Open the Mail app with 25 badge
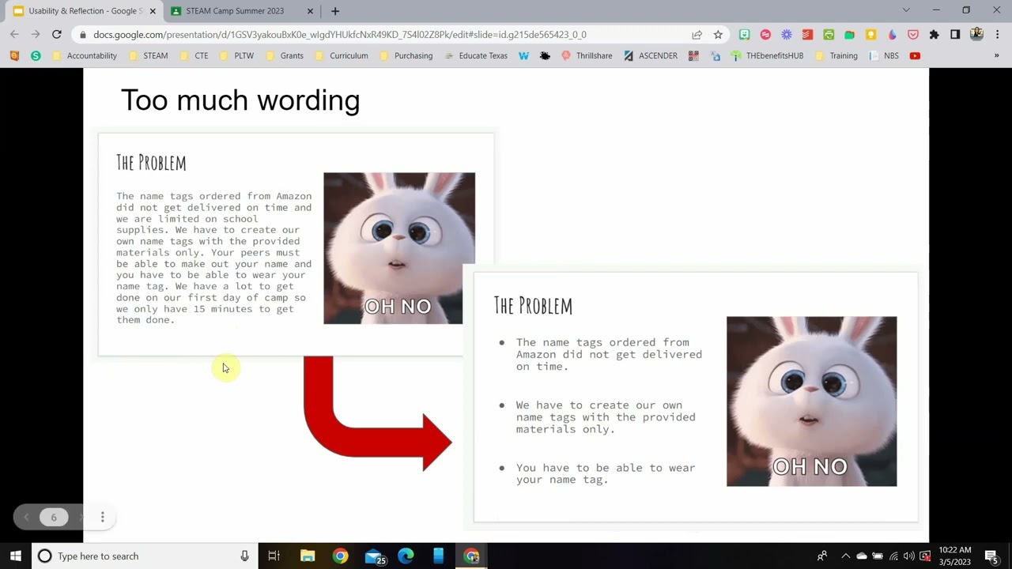 point(373,556)
